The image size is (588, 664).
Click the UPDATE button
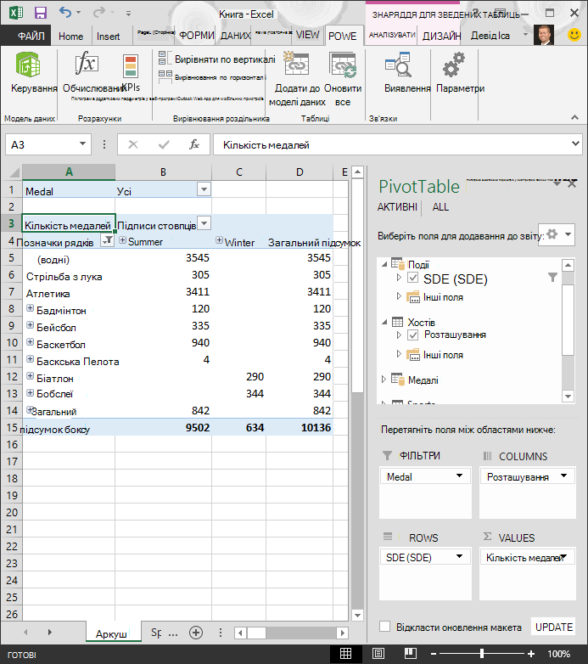coord(554,627)
